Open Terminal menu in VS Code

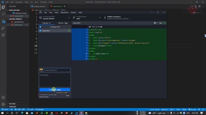(43, 2)
